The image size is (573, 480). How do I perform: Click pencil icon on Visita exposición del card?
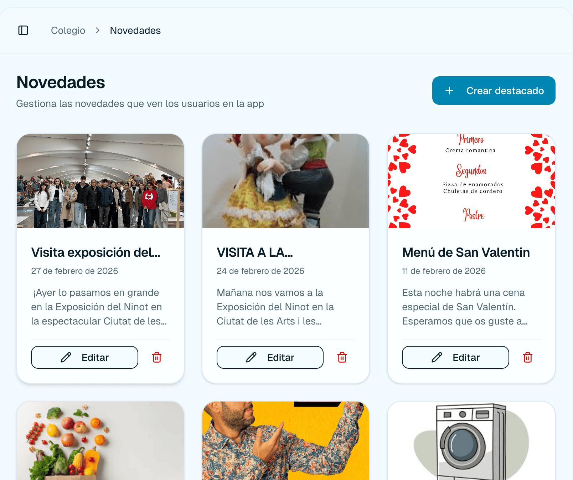click(x=66, y=357)
